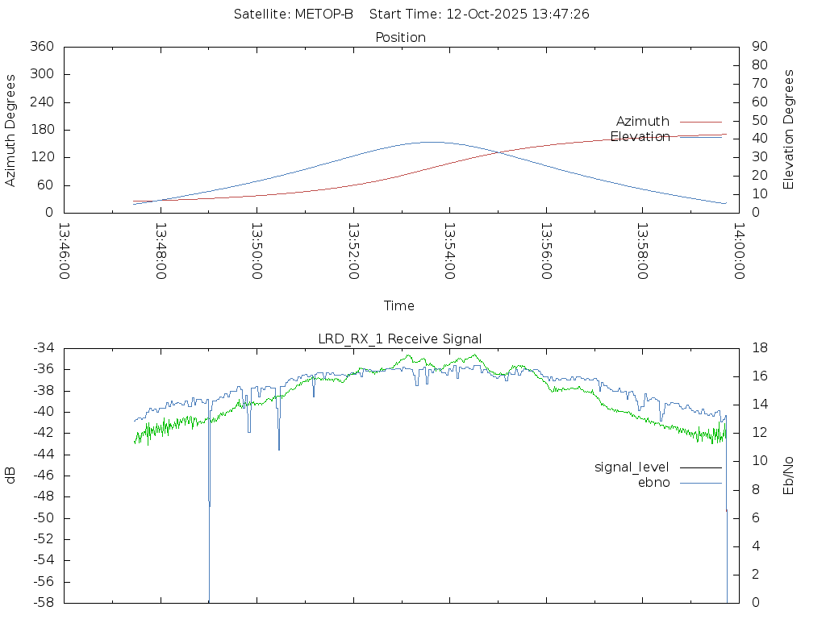Click the signal_level legend entry text
This screenshot has width=826, height=619.
pyautogui.click(x=632, y=467)
